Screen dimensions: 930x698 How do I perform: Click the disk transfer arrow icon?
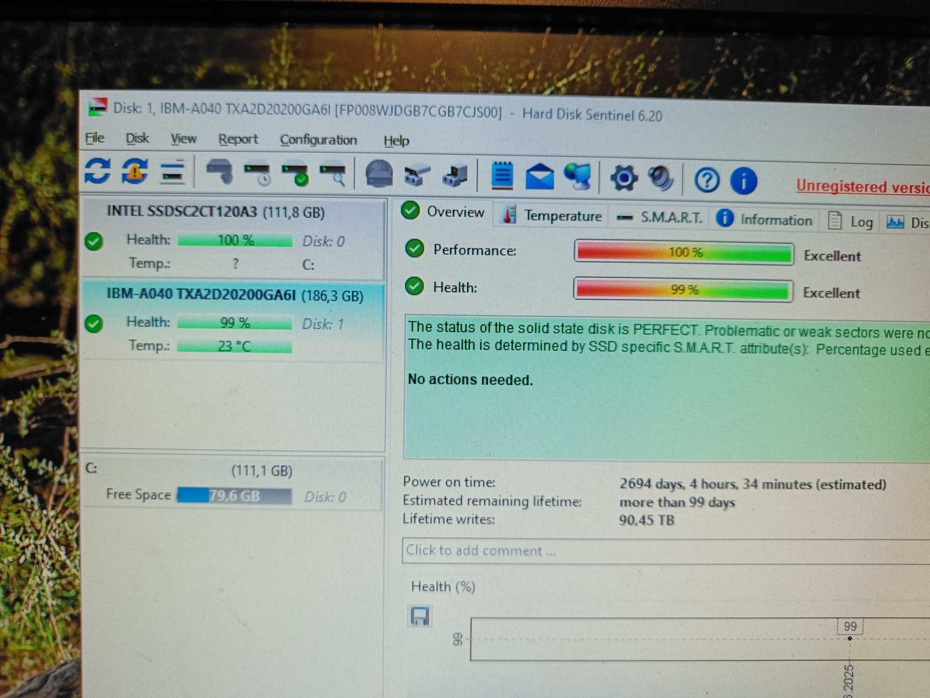pyautogui.click(x=455, y=177)
